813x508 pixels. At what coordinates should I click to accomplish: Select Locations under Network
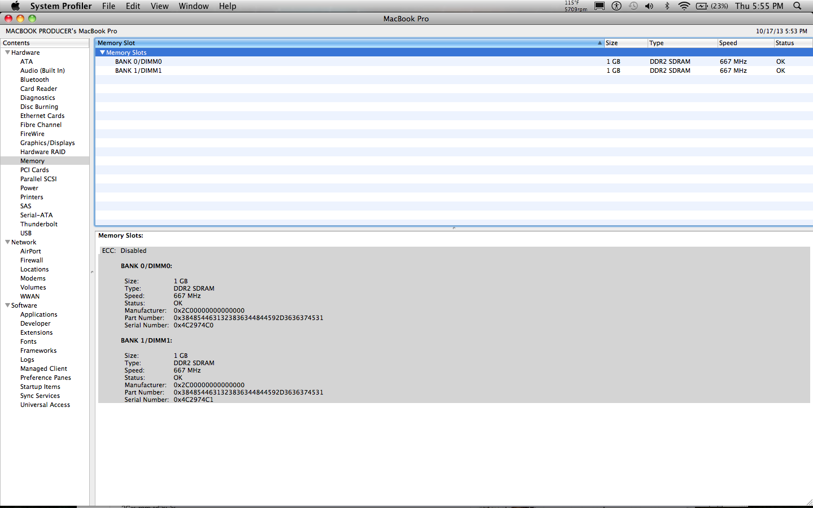(34, 269)
